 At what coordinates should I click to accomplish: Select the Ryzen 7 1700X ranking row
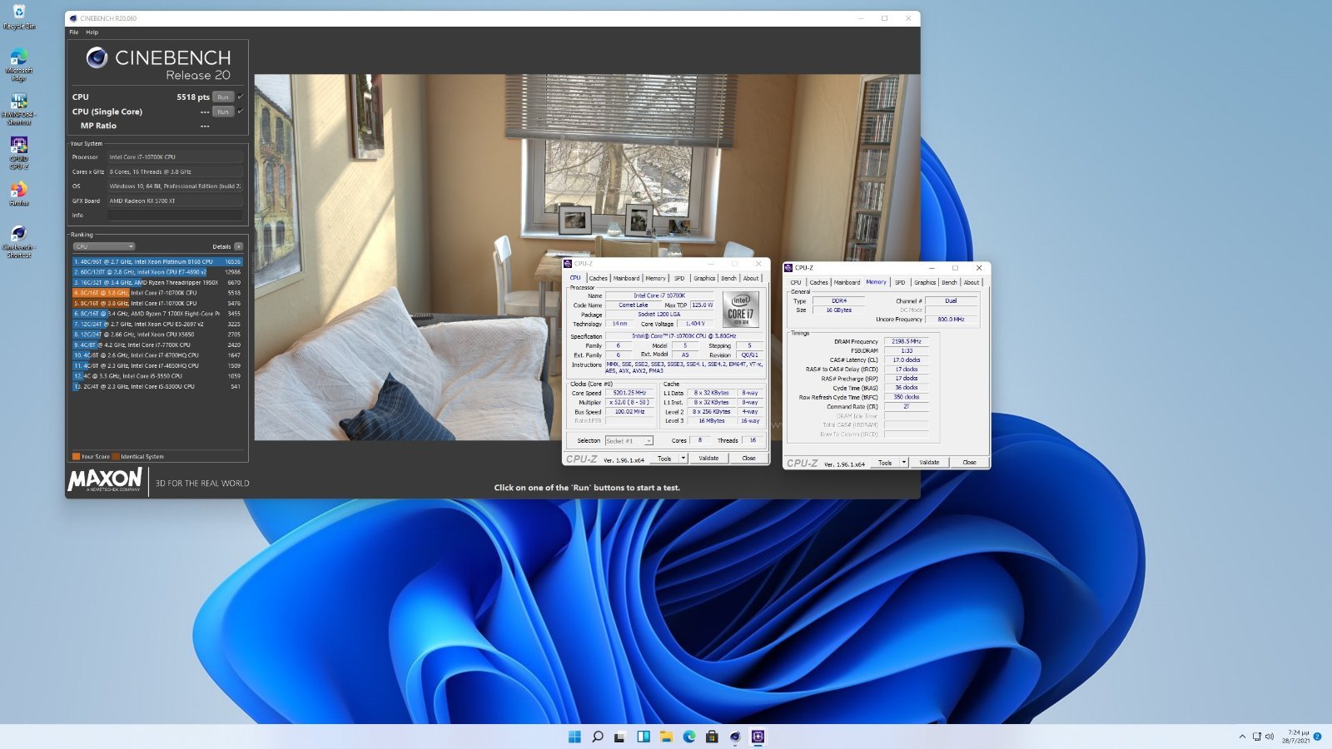pos(157,314)
